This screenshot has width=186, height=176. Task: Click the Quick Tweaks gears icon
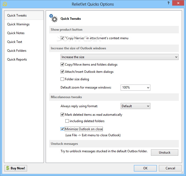coord(53,18)
